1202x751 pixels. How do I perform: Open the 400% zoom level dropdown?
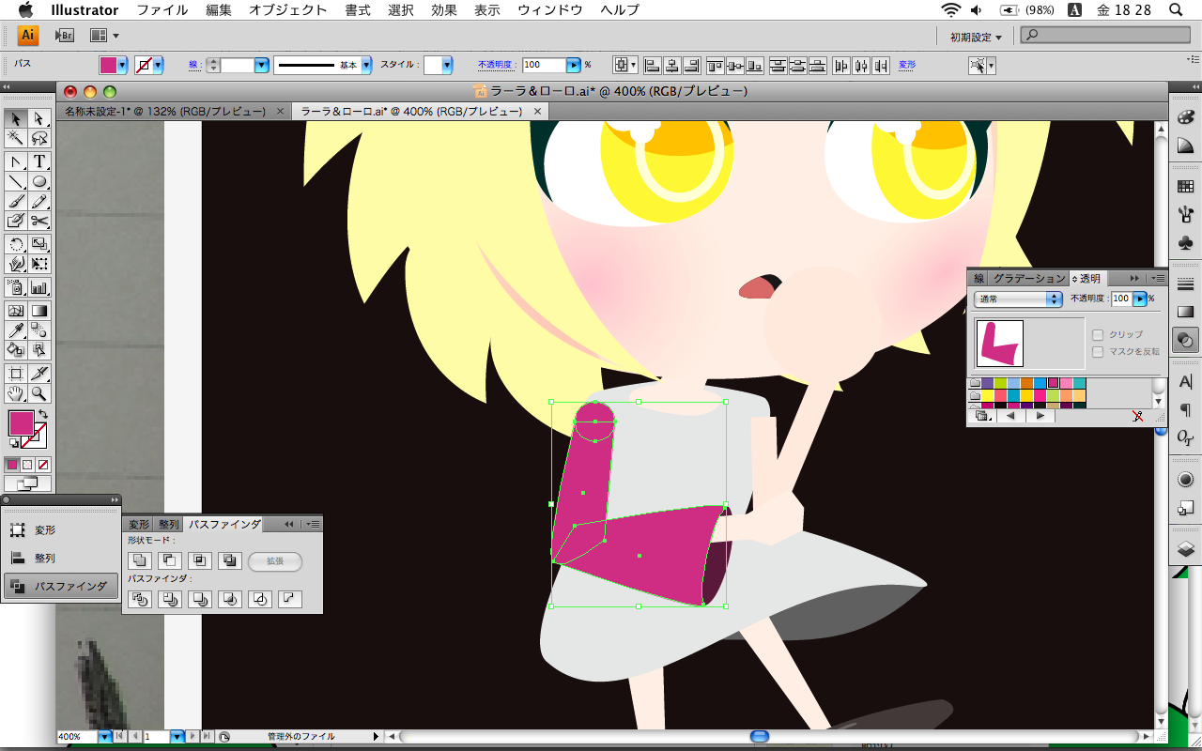click(104, 737)
